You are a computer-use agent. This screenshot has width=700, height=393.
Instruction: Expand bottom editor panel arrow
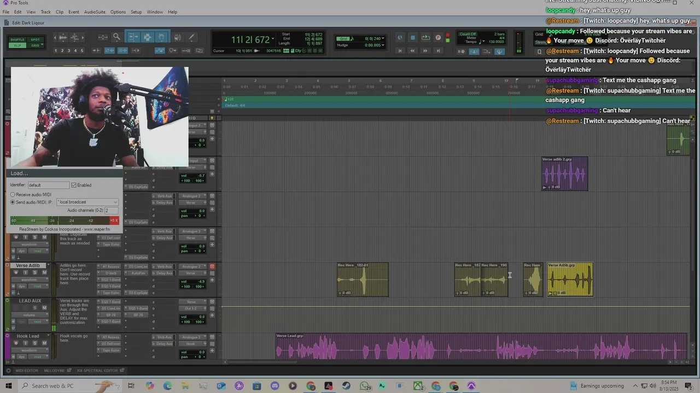(8, 371)
